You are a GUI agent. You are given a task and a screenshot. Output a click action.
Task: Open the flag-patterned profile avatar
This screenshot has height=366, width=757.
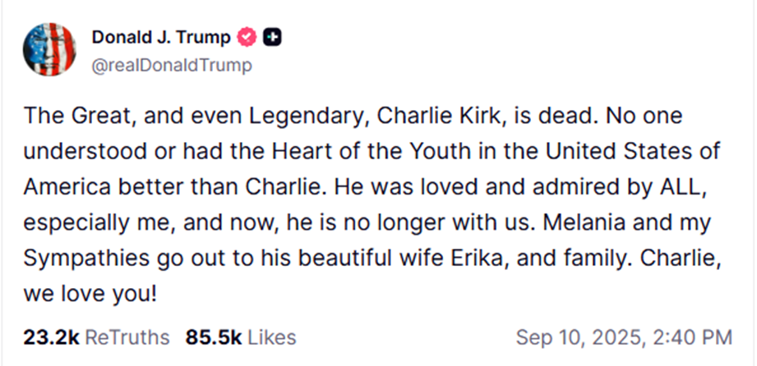(x=51, y=50)
